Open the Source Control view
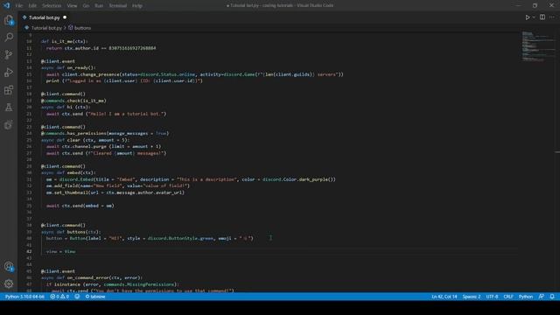 point(9,54)
